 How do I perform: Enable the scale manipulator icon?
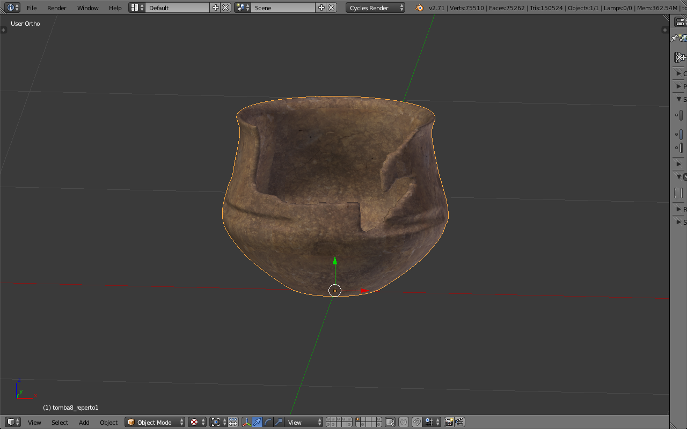coord(279,422)
